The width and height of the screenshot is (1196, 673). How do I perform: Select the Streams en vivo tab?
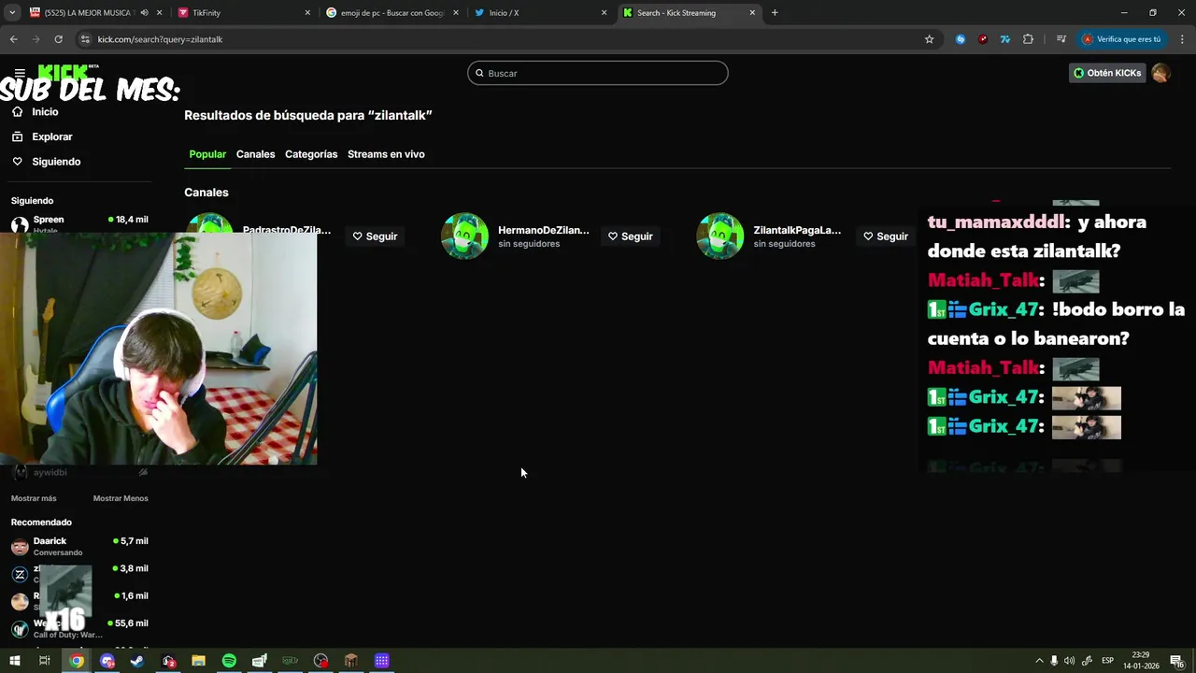(x=386, y=154)
